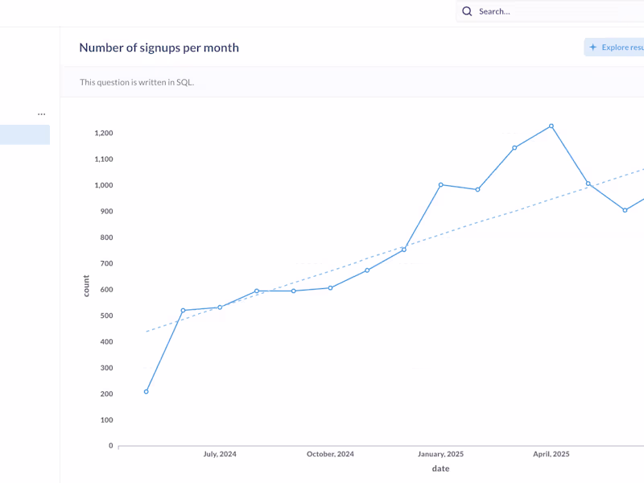Click the 'This question is written in SQL' banner
Viewport: 644px width, 483px height.
137,82
